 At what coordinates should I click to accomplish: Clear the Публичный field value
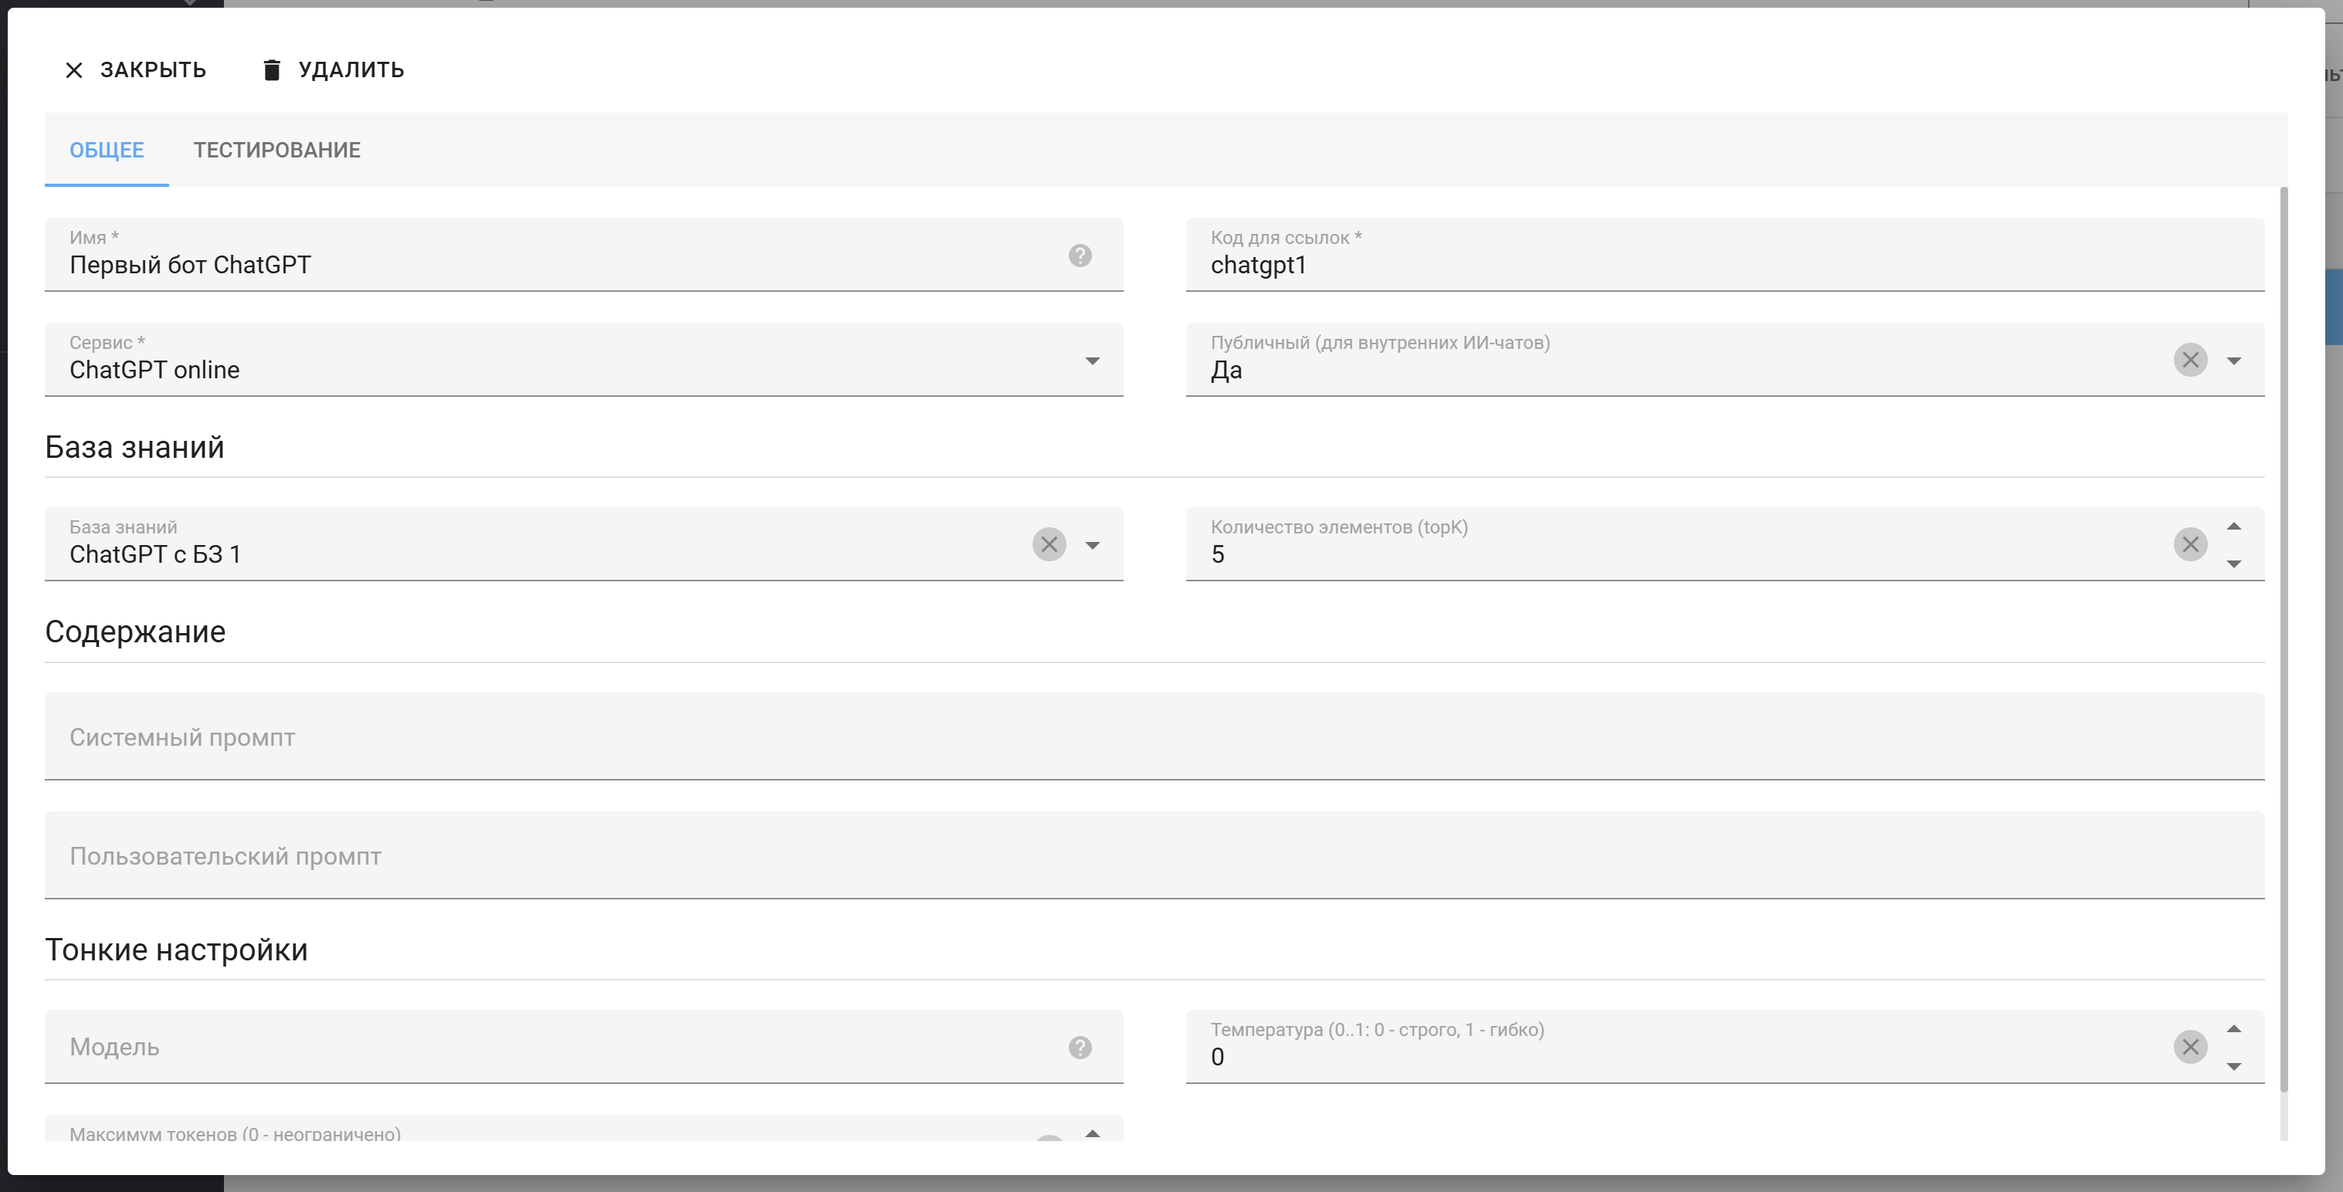point(2190,360)
